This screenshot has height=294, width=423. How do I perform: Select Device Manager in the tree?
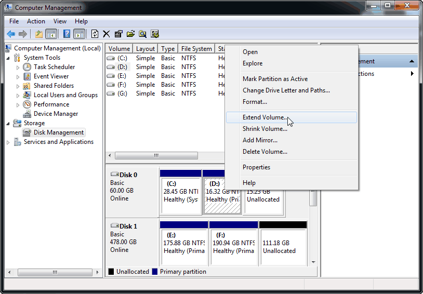56,114
